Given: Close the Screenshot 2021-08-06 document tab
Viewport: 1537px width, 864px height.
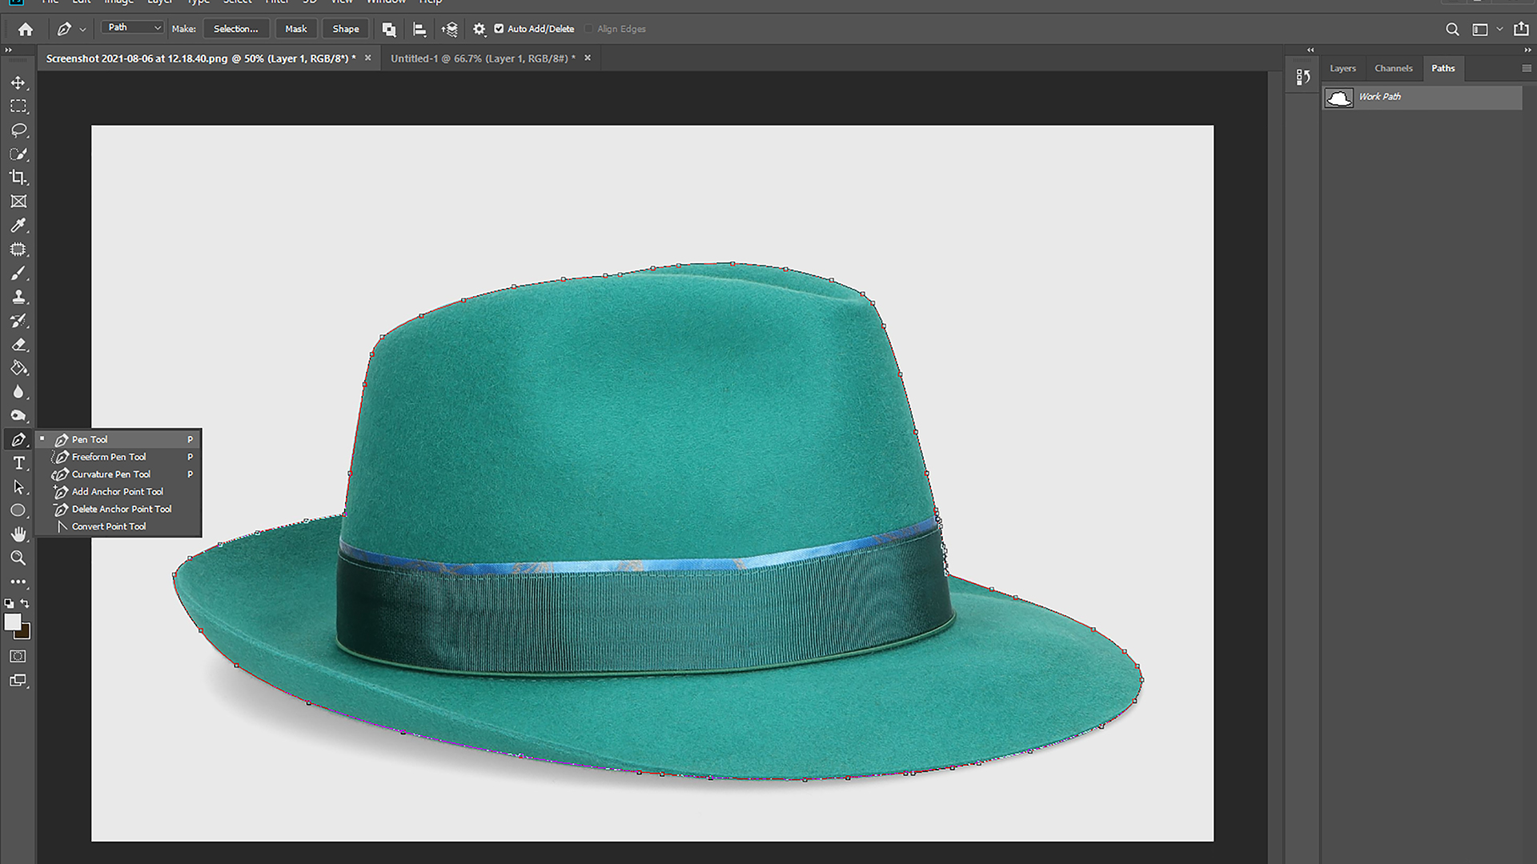Looking at the screenshot, I should [367, 58].
